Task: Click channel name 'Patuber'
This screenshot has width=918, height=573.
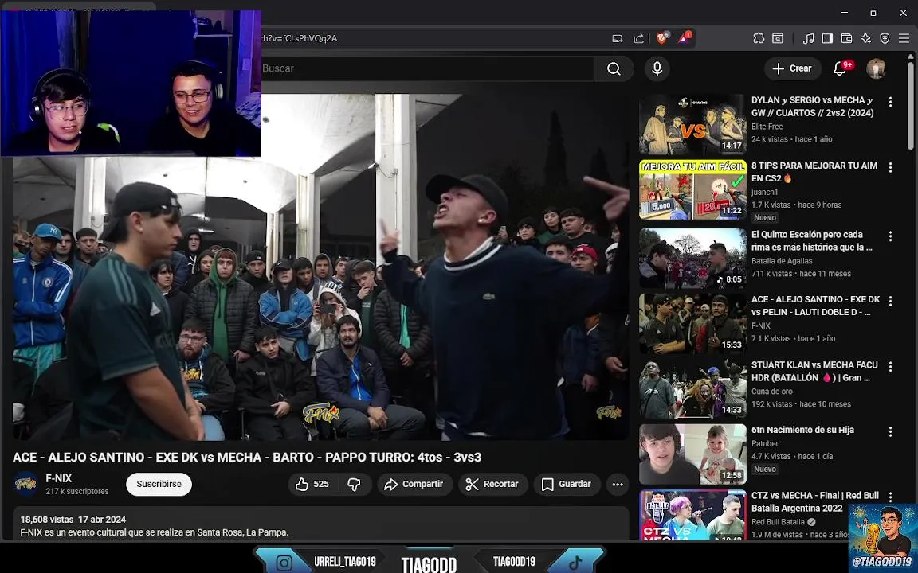Action: click(x=765, y=443)
